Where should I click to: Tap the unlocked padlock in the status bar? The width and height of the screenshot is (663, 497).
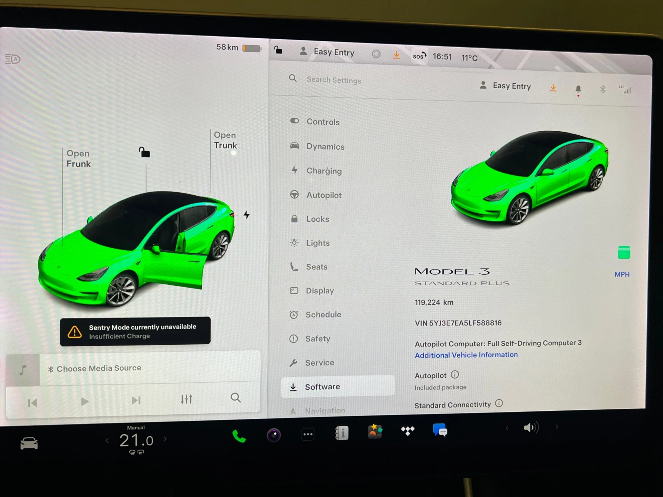point(278,50)
